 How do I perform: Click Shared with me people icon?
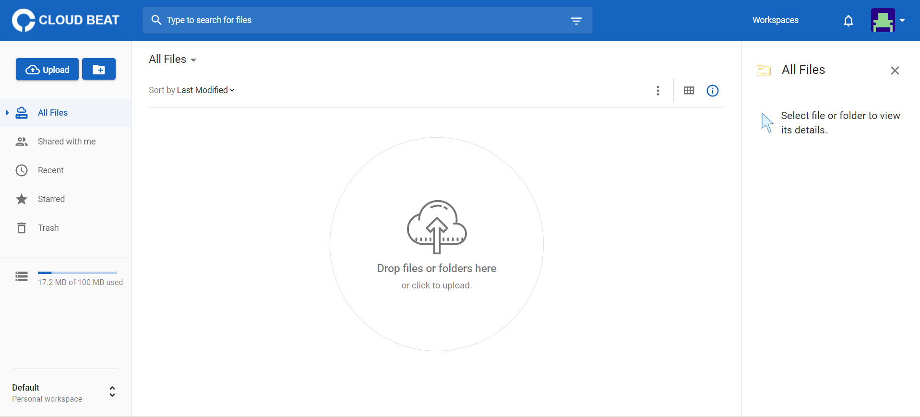[22, 142]
